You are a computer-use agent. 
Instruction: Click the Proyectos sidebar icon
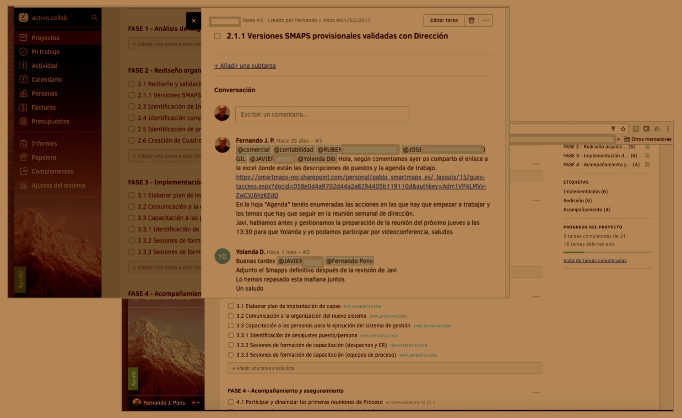pos(23,38)
